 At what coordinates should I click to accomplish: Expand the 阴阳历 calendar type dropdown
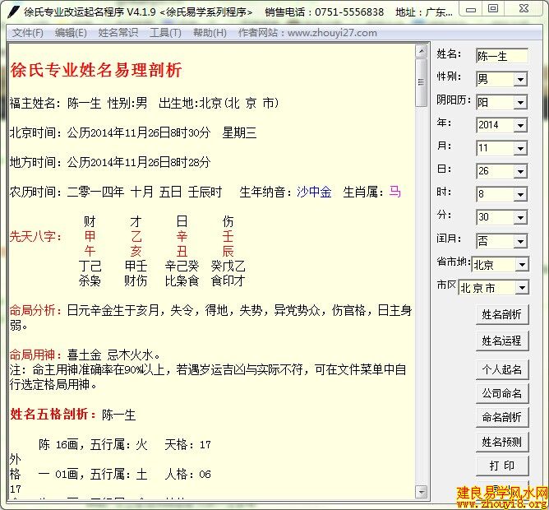point(519,103)
